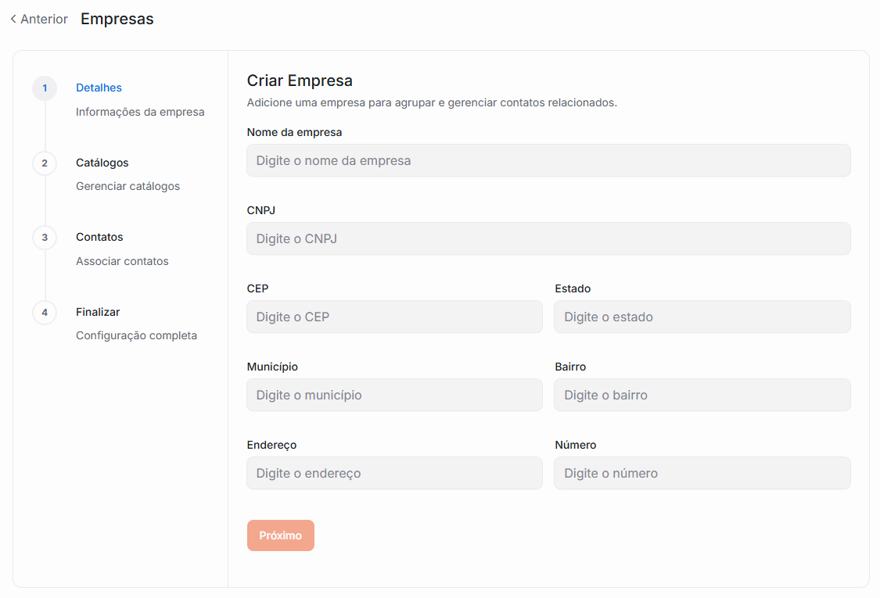The height and width of the screenshot is (598, 880).
Task: Click the Estado input field
Action: pyautogui.click(x=702, y=317)
